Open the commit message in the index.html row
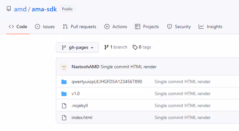Screen dimensions: 239x131 tap(182, 117)
